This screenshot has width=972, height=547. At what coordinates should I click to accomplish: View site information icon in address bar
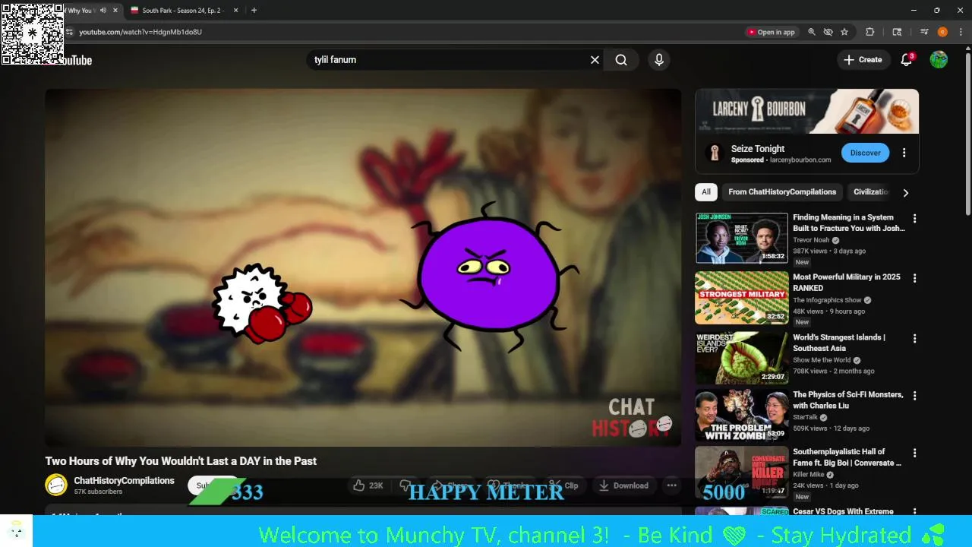[69, 32]
